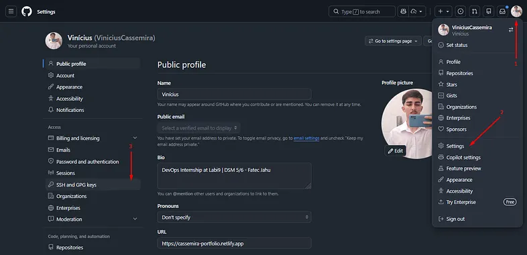This screenshot has width=527, height=255.
Task: Open Repositories from user menu
Action: click(x=477, y=73)
